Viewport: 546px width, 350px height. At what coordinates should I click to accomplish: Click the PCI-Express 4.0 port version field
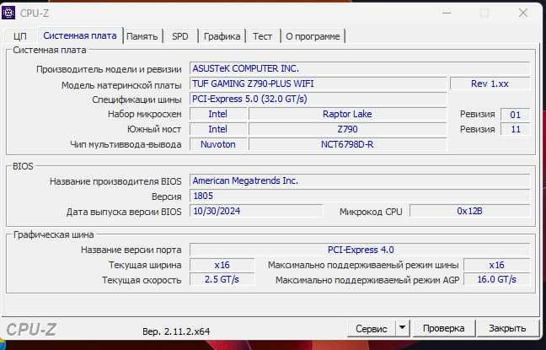360,250
